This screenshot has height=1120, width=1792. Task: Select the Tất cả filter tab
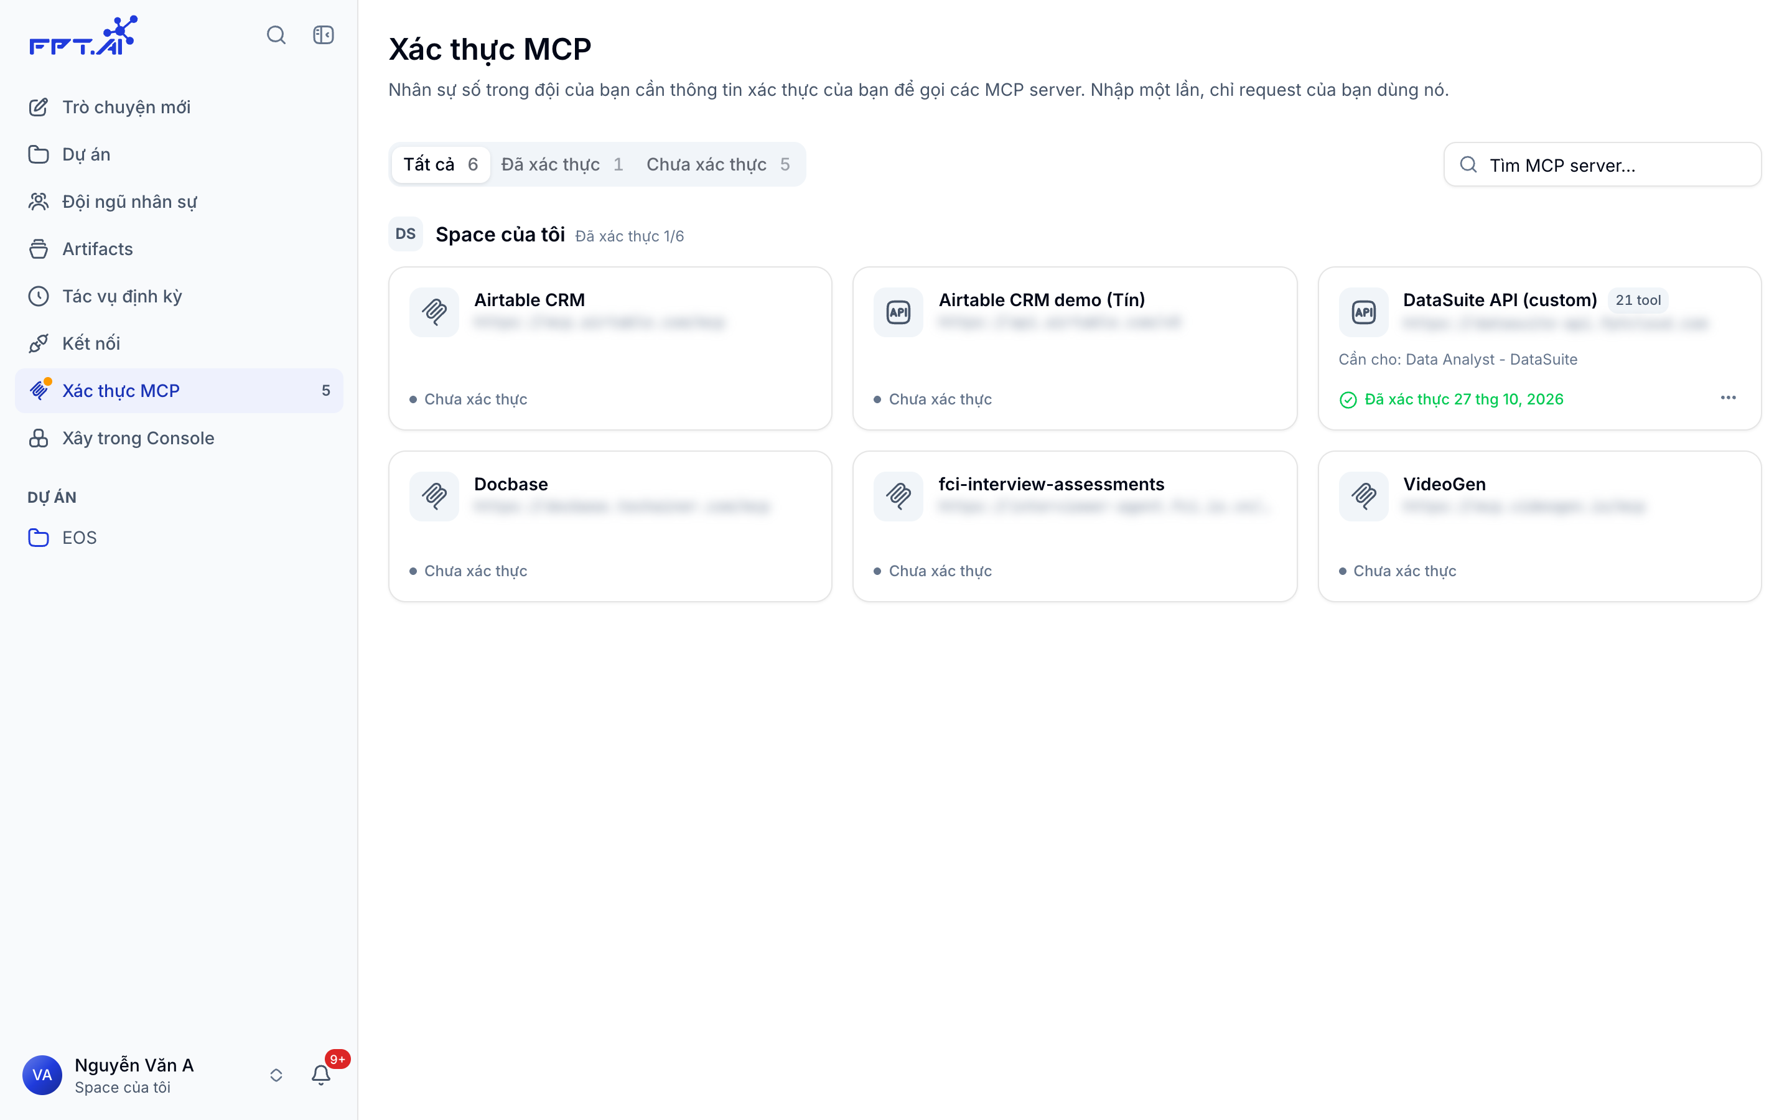tap(441, 164)
